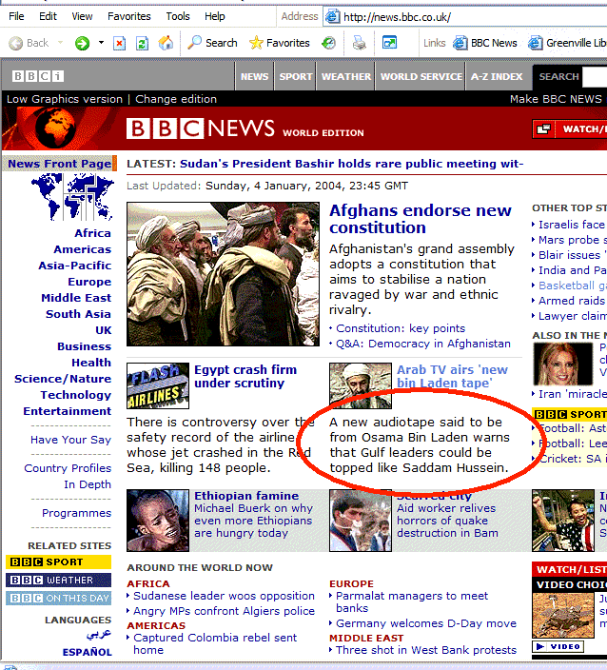Open the Afghans endorse new constitution headline
Screen dimensions: 607x670
click(421, 219)
